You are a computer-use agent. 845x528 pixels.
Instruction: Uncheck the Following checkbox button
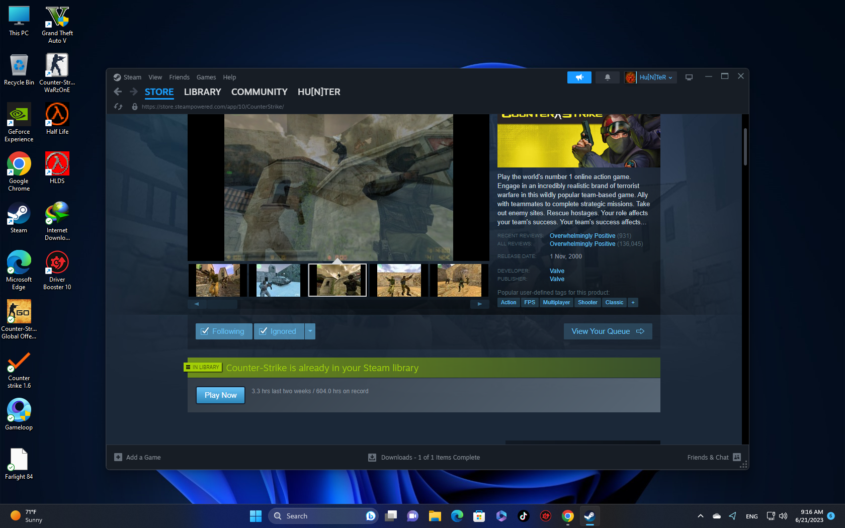223,331
